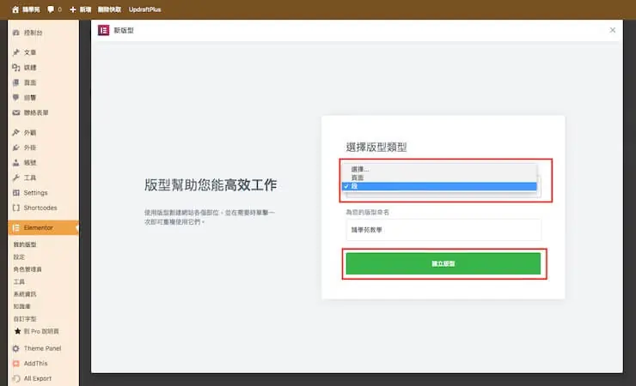Click the envelope icon for 聯絡表單
636x386 pixels.
point(15,112)
